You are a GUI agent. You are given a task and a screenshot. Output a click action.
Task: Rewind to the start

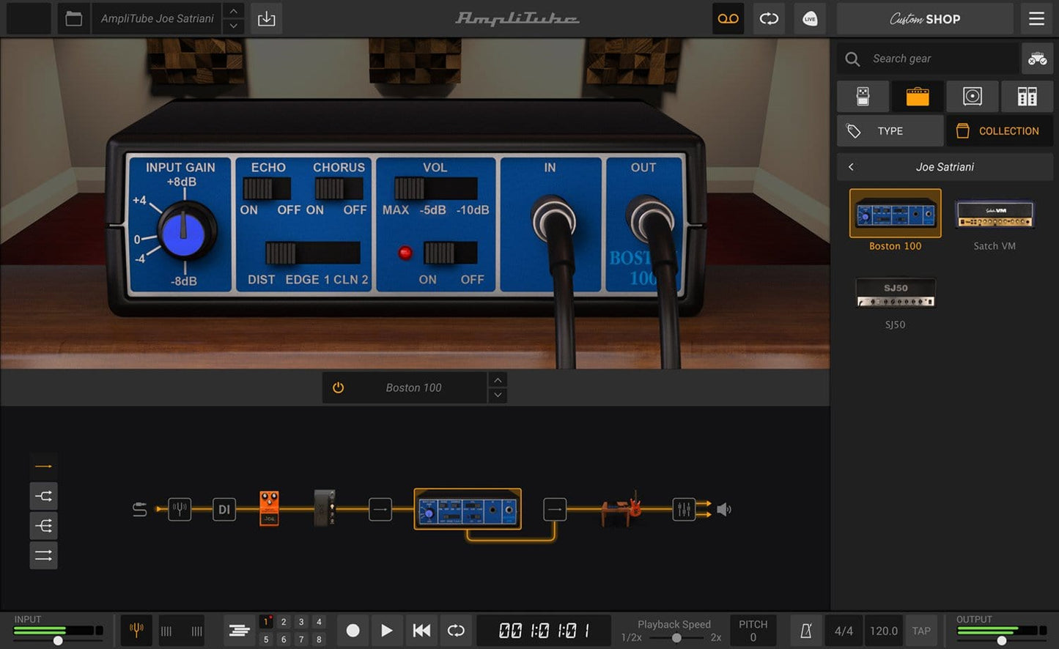[x=421, y=630]
